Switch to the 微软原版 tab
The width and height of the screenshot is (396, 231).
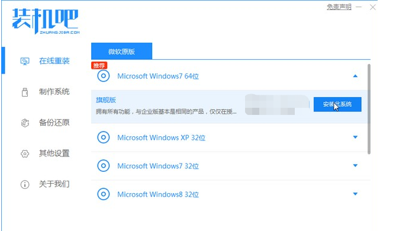click(121, 52)
